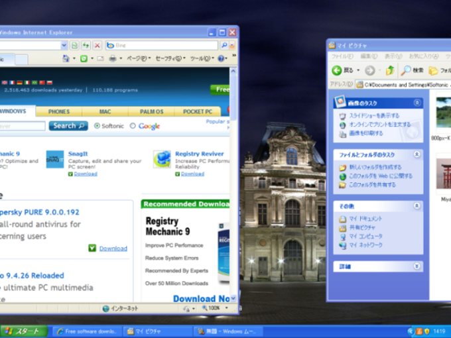Click the Bing search input field
The image size is (451, 338).
[x=162, y=45]
